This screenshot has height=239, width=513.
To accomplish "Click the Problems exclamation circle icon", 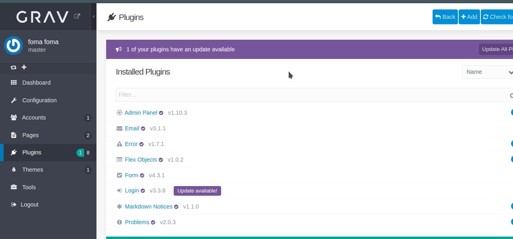I will tap(119, 222).
